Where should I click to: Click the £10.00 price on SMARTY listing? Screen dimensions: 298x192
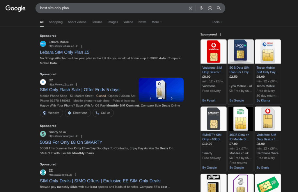pyautogui.click(x=207, y=144)
